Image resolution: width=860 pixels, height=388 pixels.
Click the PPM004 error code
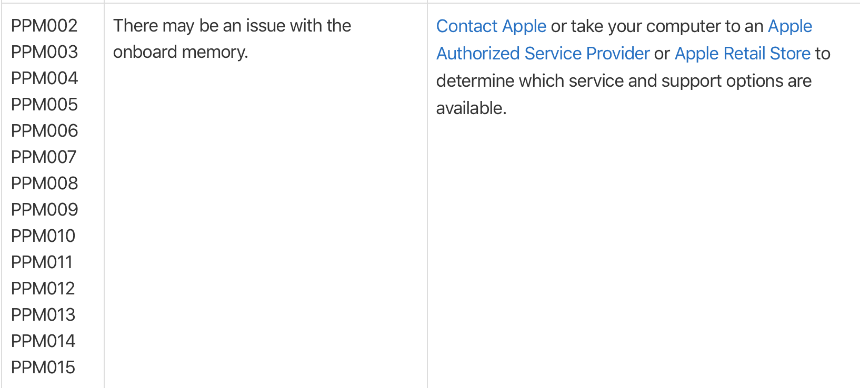pyautogui.click(x=44, y=78)
